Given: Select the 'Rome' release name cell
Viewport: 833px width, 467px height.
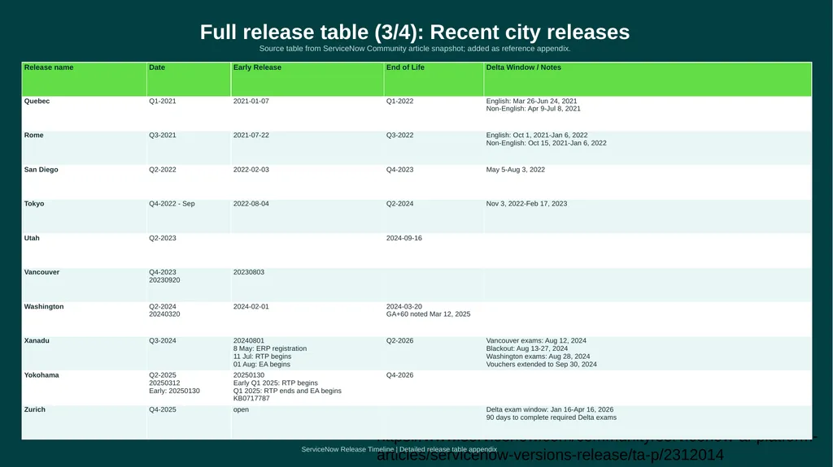Looking at the screenshot, I should coord(84,148).
